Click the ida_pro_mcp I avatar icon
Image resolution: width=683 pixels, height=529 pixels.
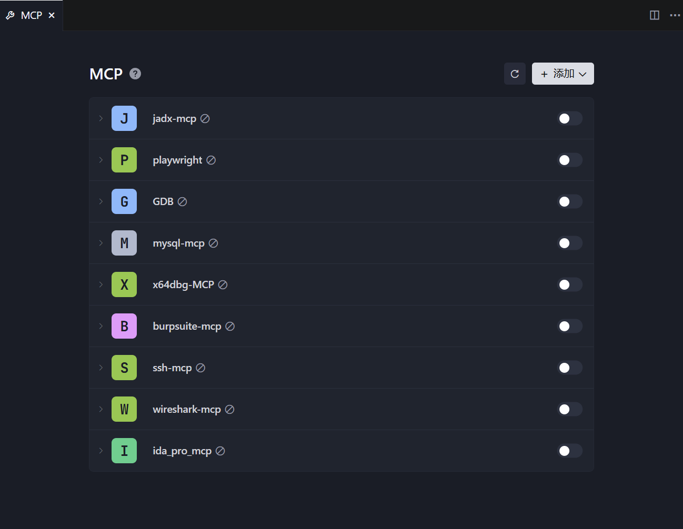tap(124, 451)
